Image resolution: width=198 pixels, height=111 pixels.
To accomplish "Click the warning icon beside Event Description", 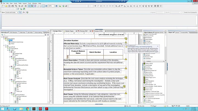I will click(126, 59).
